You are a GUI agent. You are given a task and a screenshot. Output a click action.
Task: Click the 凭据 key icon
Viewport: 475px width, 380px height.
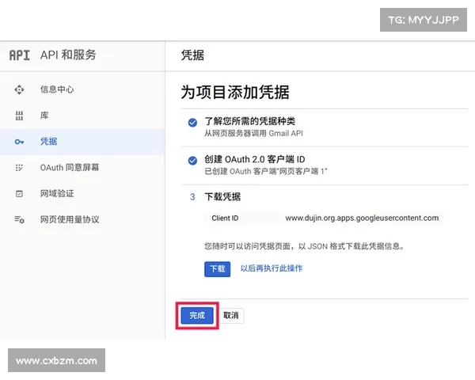(x=19, y=142)
